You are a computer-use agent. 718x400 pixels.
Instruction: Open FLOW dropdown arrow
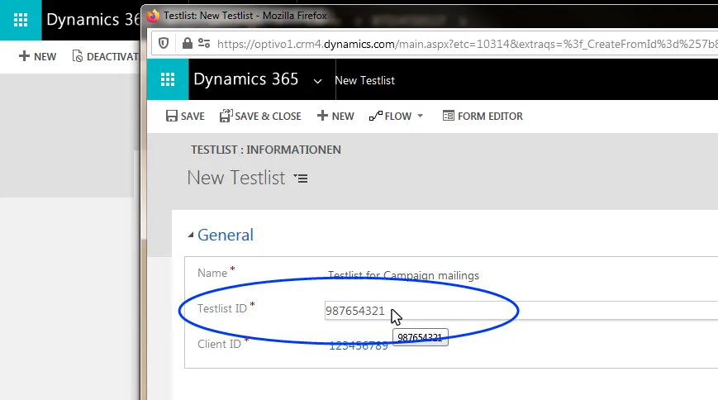[420, 116]
